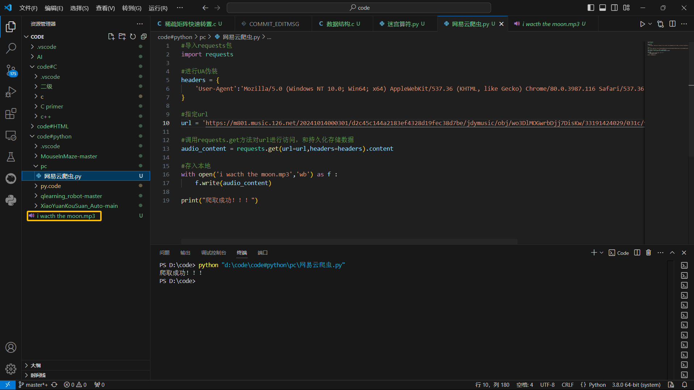Image resolution: width=694 pixels, height=390 pixels.
Task: Open Run and Debug view
Action: coord(11,92)
